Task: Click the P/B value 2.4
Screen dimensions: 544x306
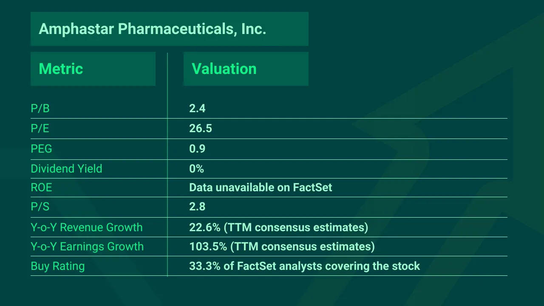Action: 197,109
